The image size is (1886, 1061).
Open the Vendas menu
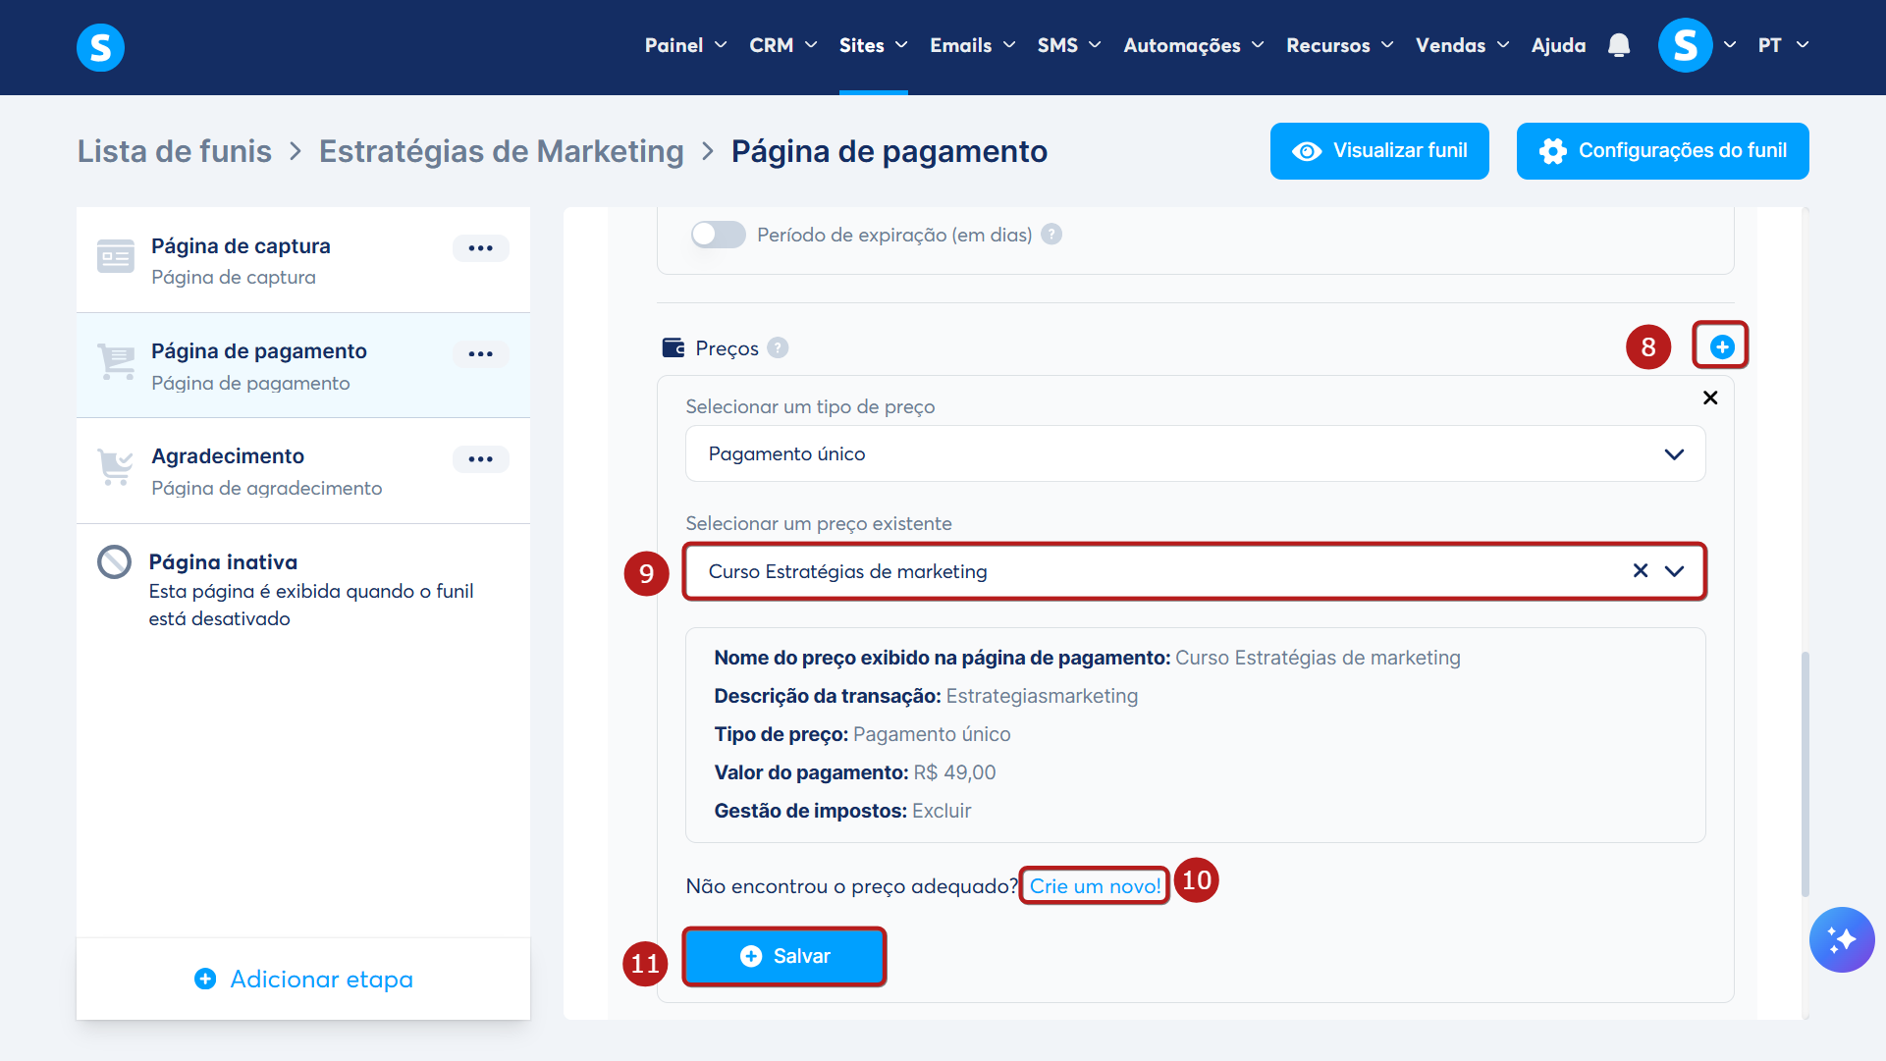(1461, 45)
